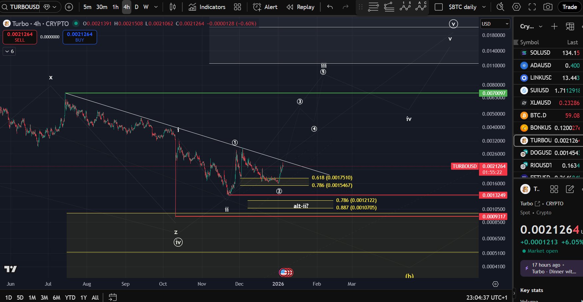The width and height of the screenshot is (583, 302).
Task: Select BTC.D in the watchlist
Action: [x=548, y=115]
